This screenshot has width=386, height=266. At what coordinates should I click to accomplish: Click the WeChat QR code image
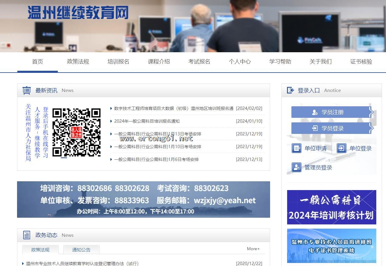pyautogui.click(x=76, y=132)
